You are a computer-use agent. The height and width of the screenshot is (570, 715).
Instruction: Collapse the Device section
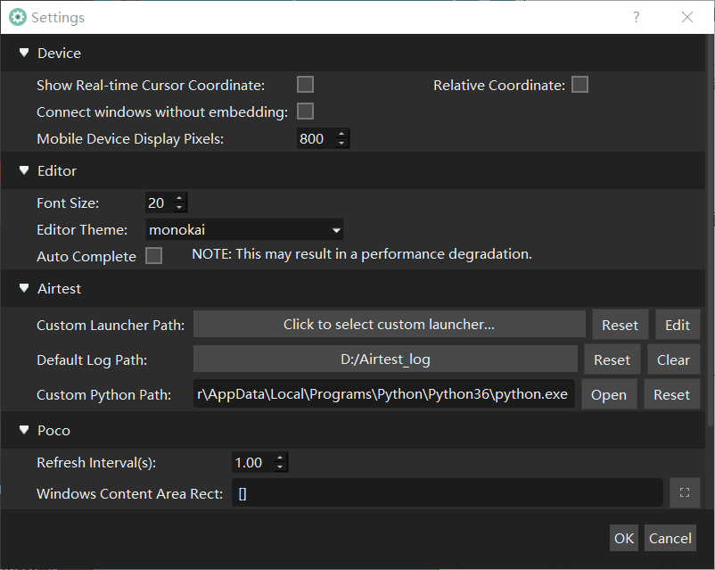24,54
